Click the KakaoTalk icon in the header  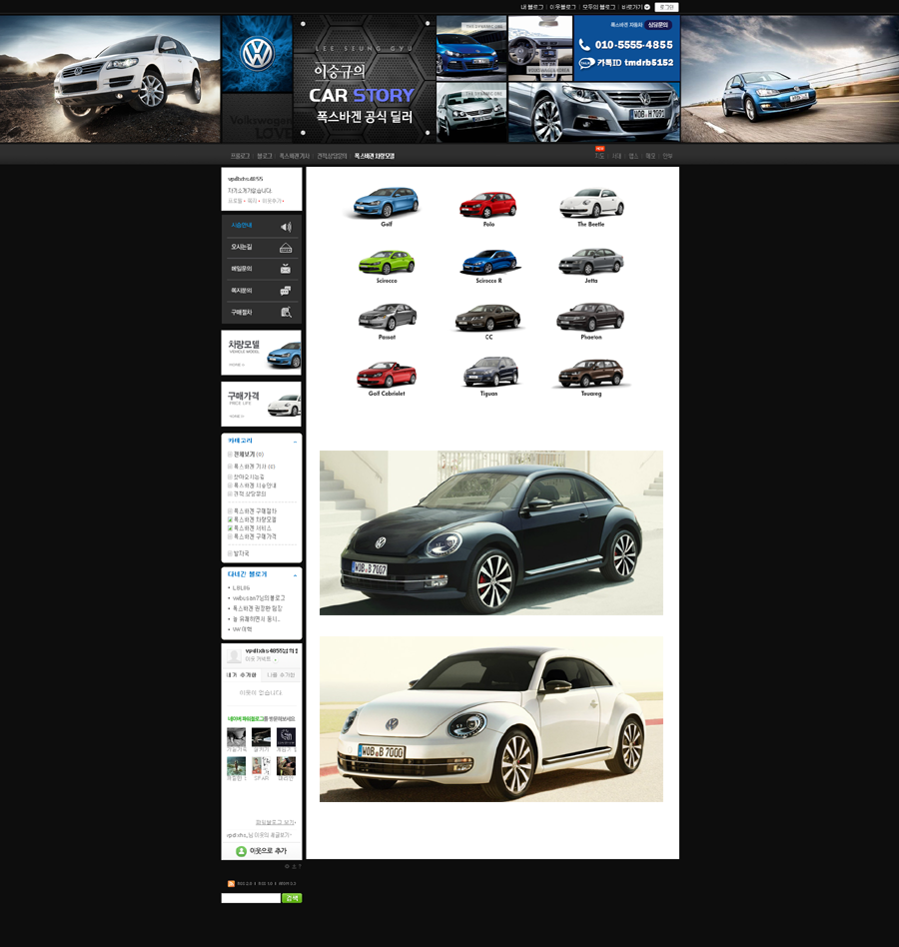(x=586, y=63)
